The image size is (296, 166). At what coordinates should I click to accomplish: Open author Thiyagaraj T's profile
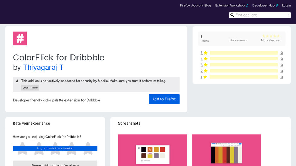[x=43, y=68]
